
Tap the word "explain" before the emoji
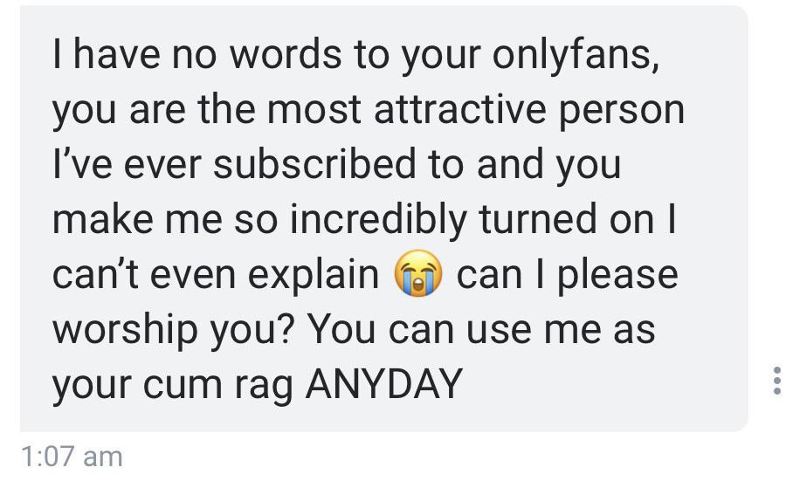[314, 276]
